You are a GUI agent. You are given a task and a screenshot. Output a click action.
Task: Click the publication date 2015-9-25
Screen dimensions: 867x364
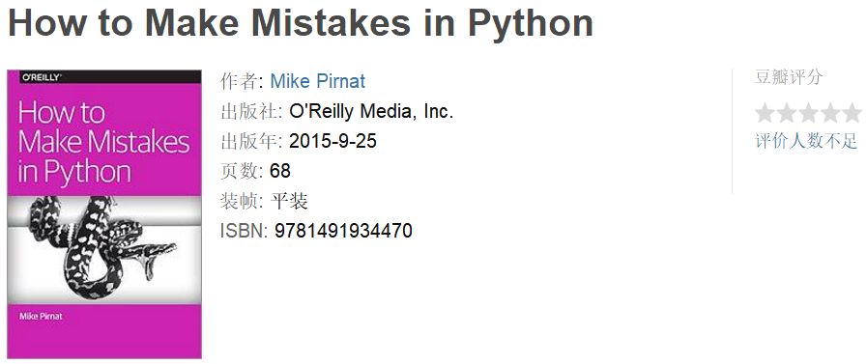(x=332, y=141)
